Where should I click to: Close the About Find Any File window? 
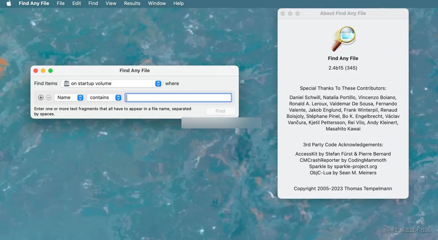pos(283,14)
